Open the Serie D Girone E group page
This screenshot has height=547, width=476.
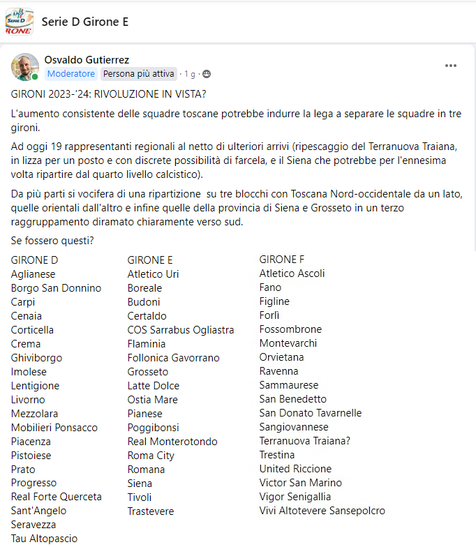(x=84, y=22)
